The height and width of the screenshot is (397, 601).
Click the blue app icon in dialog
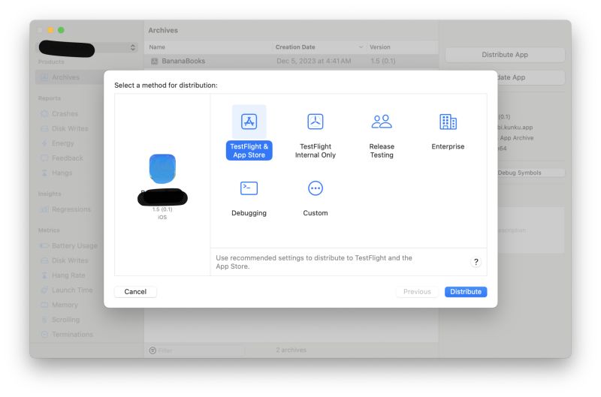point(162,169)
